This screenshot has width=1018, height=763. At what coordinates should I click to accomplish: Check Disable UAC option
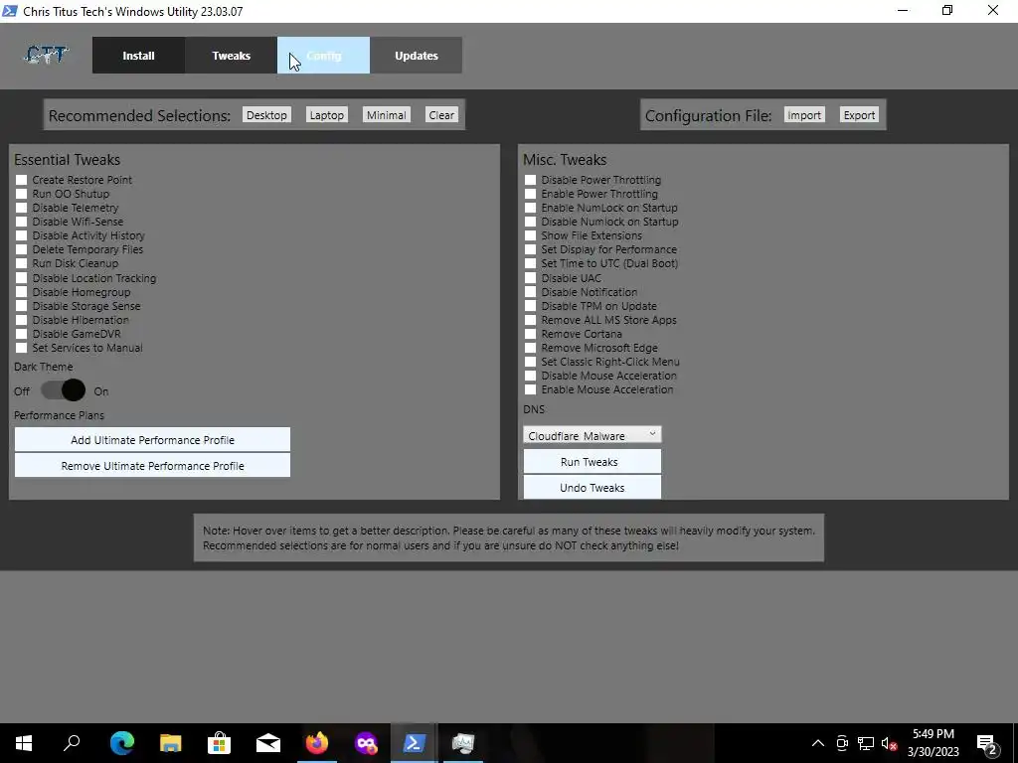pos(531,278)
